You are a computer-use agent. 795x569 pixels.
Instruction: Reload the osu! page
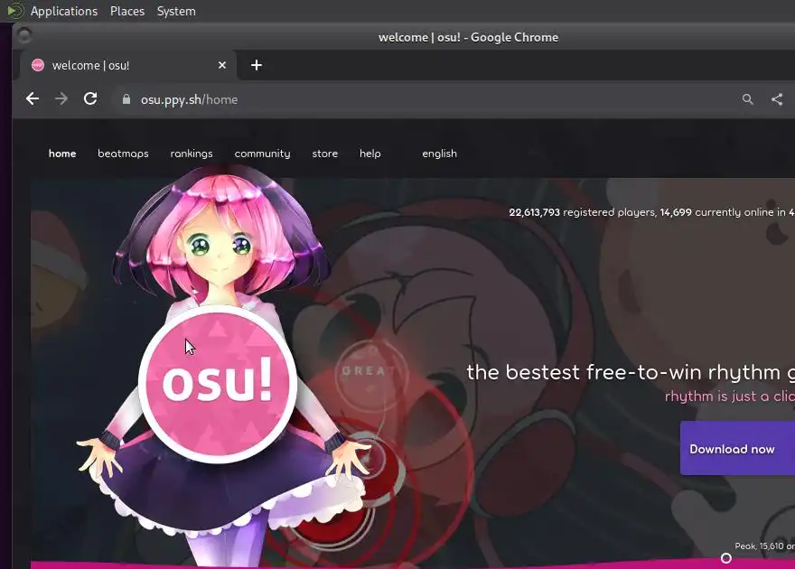(90, 98)
